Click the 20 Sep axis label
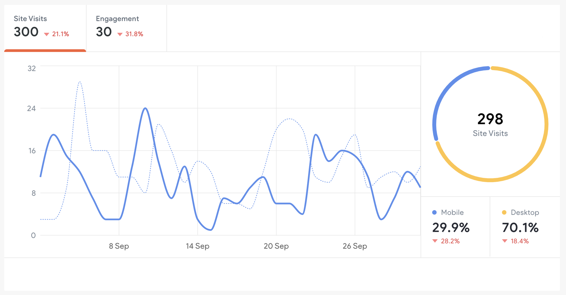566x295 pixels. click(x=276, y=246)
